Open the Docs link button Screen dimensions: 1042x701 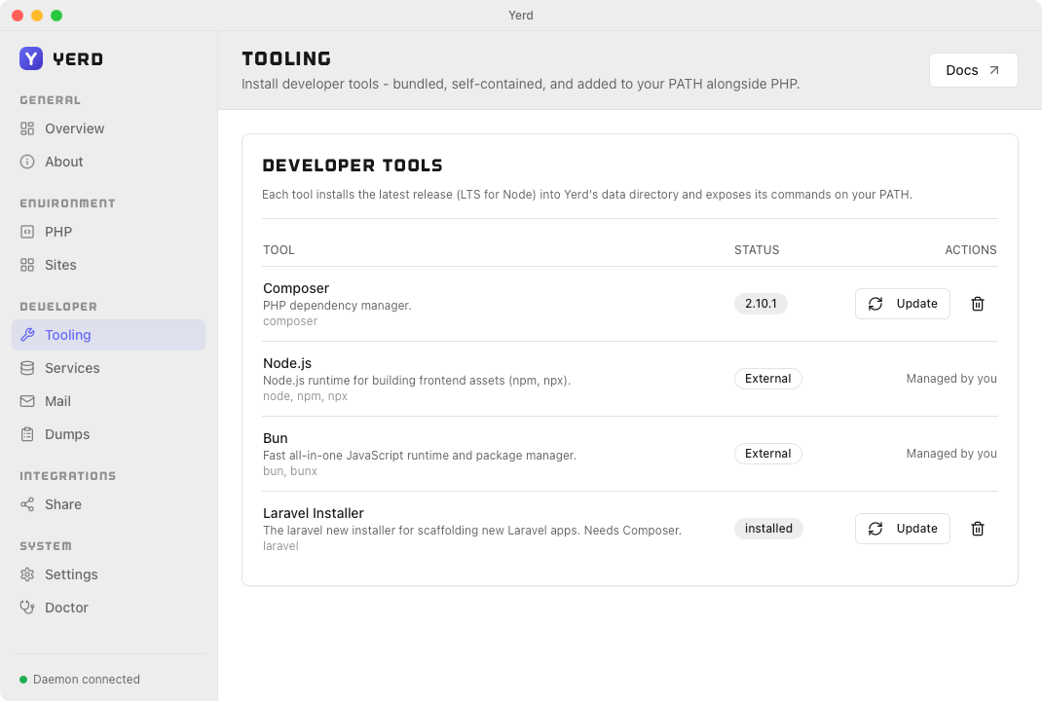pos(973,70)
